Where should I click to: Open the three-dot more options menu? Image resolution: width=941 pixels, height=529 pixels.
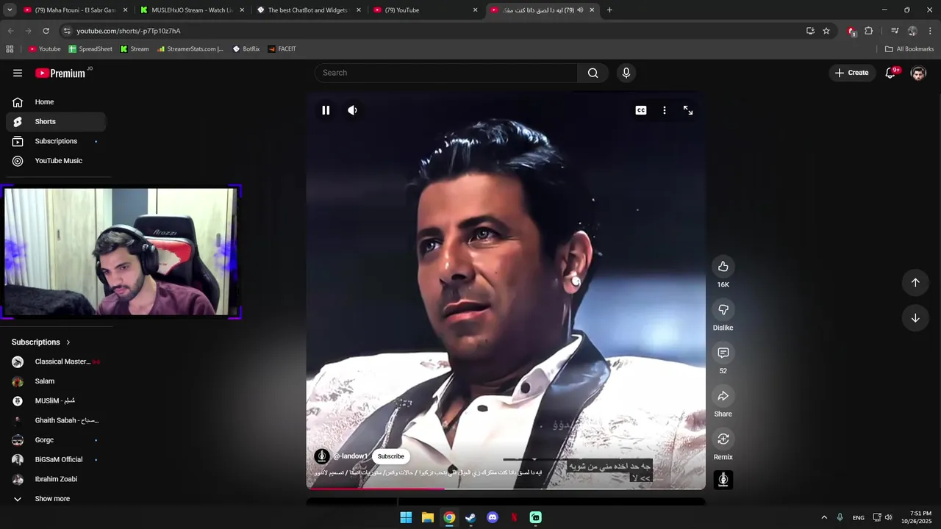point(665,110)
